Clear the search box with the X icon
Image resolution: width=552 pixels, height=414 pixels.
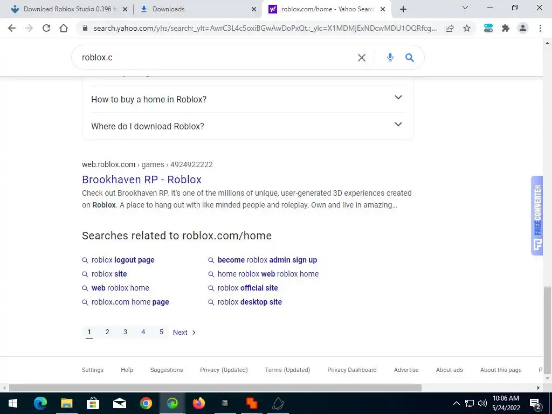(x=362, y=57)
